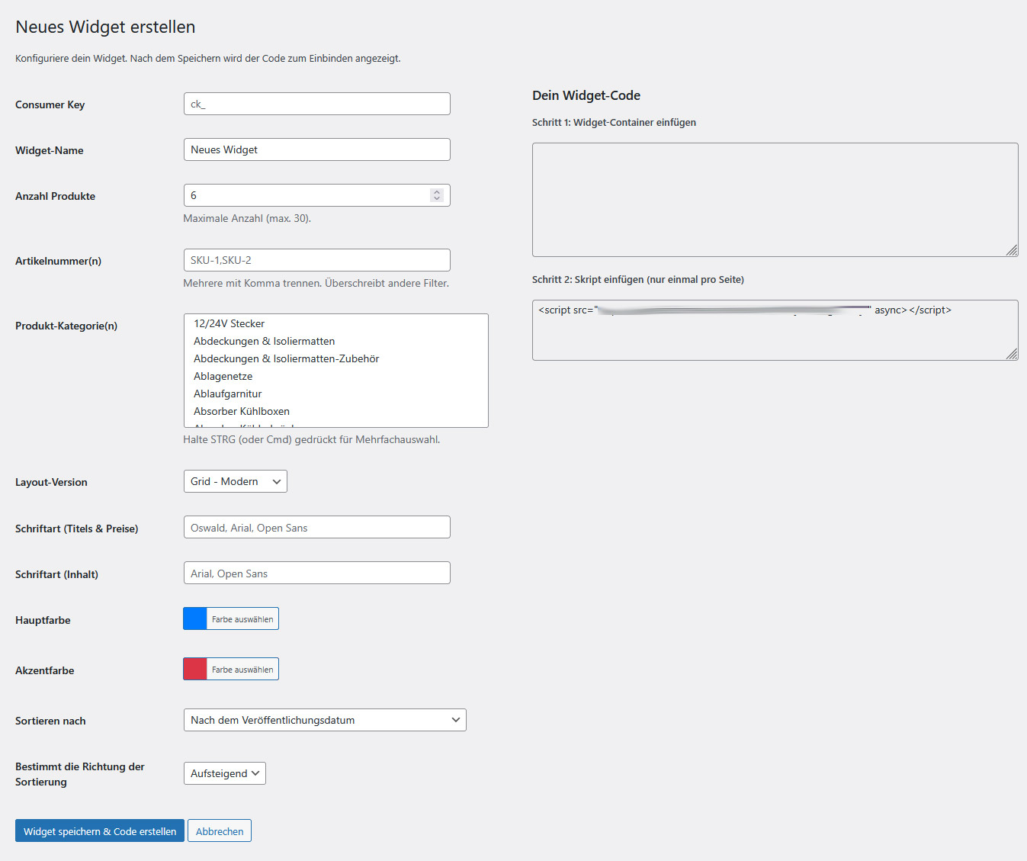Expand the Sortieren nach dropdown
Image resolution: width=1027 pixels, height=861 pixels.
pyautogui.click(x=324, y=720)
